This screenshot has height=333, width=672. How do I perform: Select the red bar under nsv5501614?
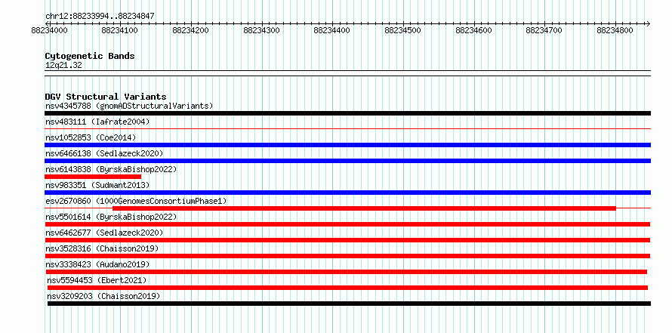pyautogui.click(x=347, y=224)
